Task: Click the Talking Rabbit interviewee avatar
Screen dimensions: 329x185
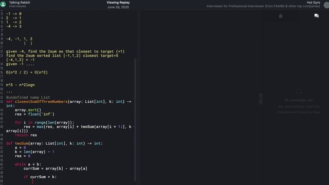Action: 3,4
